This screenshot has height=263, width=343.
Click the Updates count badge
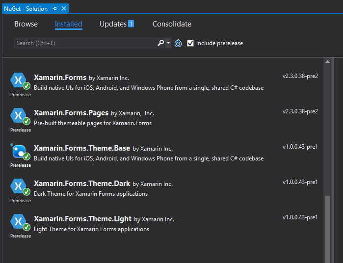point(131,24)
